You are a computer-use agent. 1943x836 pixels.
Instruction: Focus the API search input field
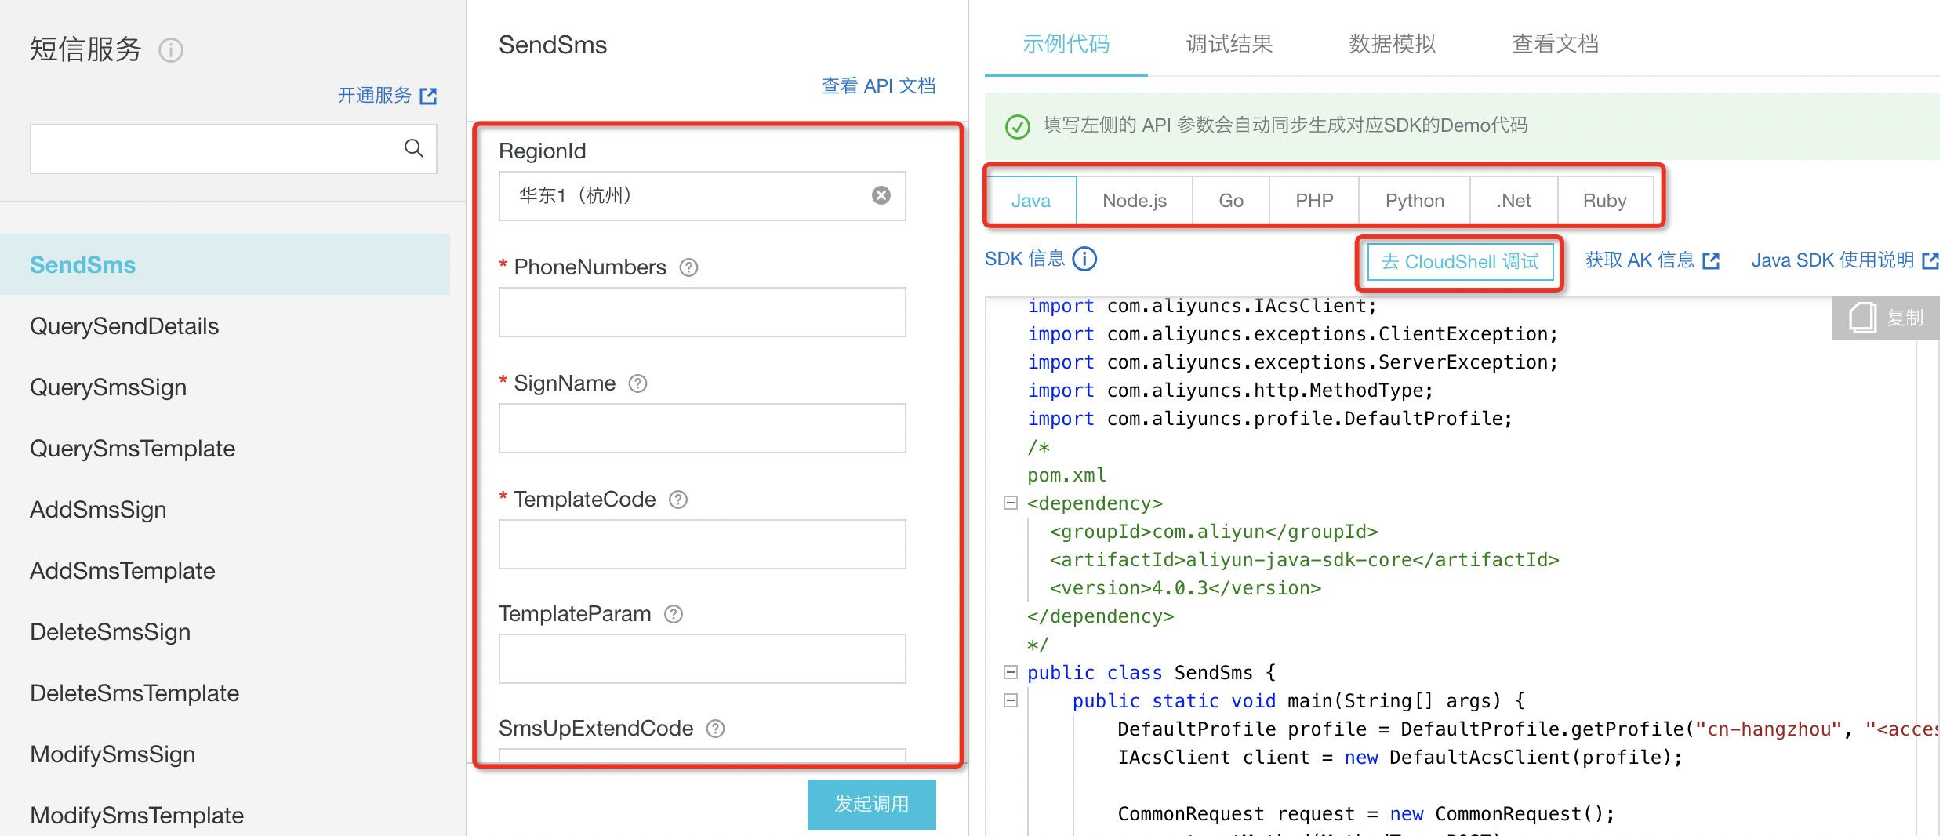(x=234, y=148)
